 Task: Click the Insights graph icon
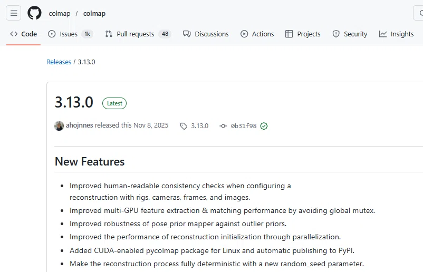(x=383, y=34)
